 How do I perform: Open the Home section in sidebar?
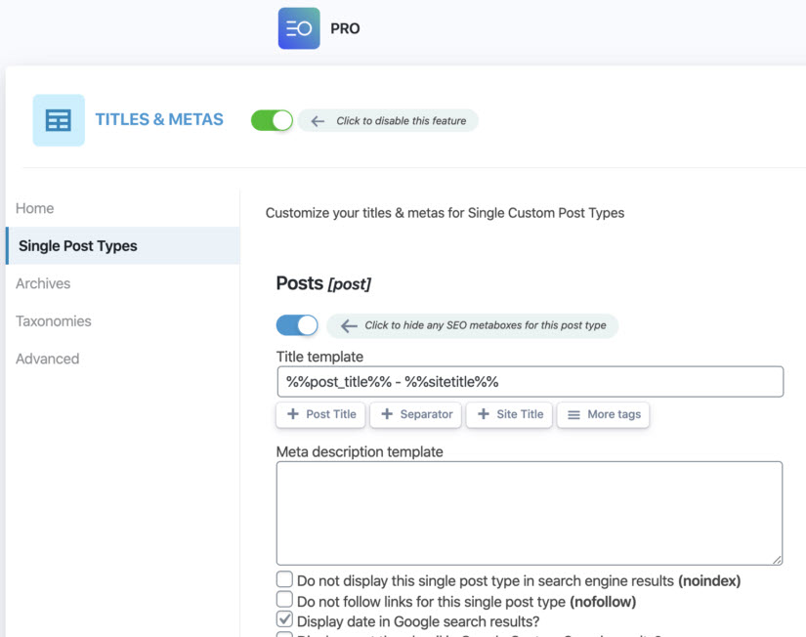(x=35, y=208)
